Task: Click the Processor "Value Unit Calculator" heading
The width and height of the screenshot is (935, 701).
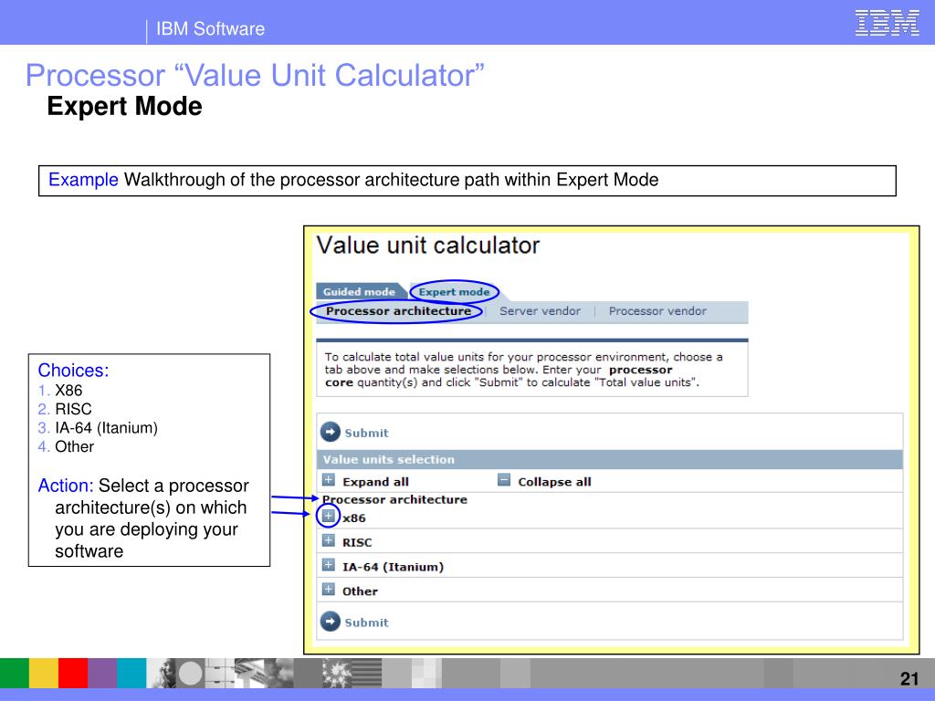Action: 255,75
